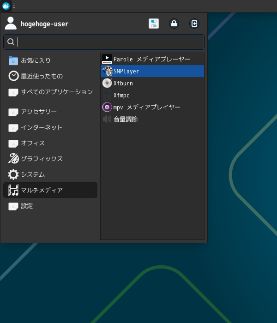Click the システム gear icon
The width and height of the screenshot is (277, 323).
(x=13, y=174)
